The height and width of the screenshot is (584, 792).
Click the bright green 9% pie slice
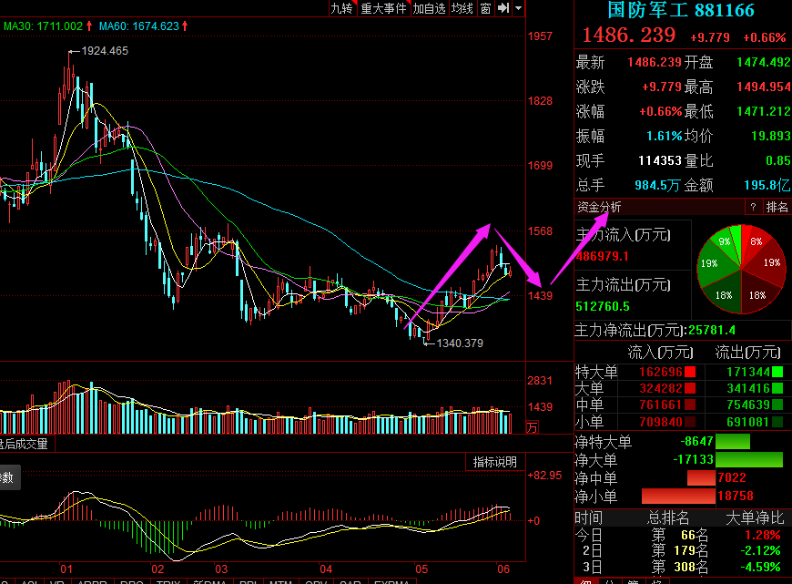point(726,242)
